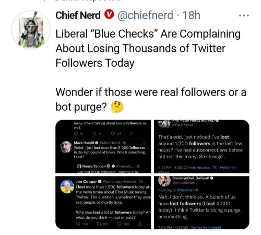The image size is (261, 235).
Task: Open the Peter Hotez tweet image
Action: [201, 146]
